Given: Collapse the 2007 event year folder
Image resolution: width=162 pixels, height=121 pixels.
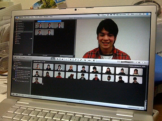Looking at the screenshot, I should pyautogui.click(x=13, y=79).
